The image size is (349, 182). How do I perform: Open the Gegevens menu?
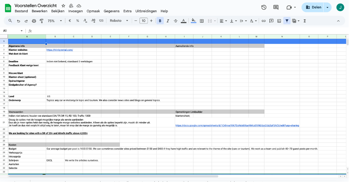click(111, 11)
